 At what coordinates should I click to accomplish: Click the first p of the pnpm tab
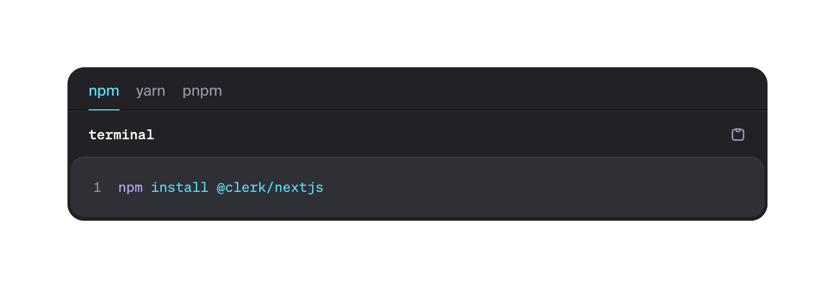187,91
